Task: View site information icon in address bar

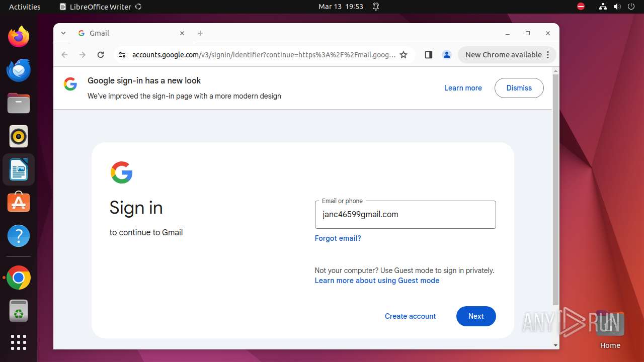Action: coord(122,55)
